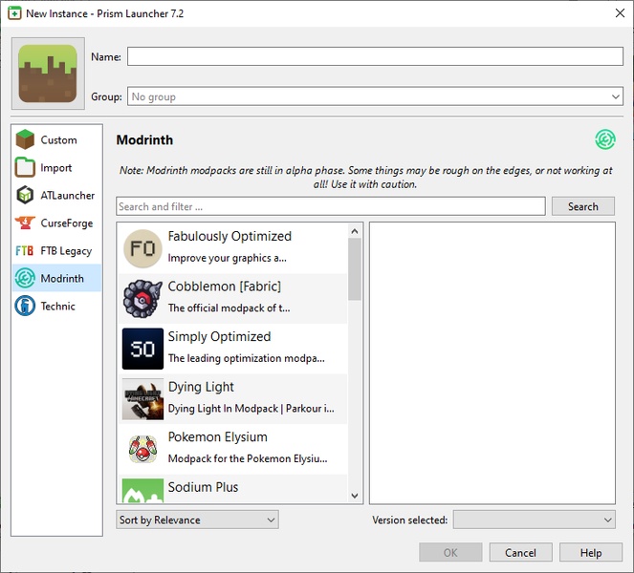Click 'Dying Light In Modpack | Parkour' description
This screenshot has height=573, width=634.
pyautogui.click(x=251, y=408)
